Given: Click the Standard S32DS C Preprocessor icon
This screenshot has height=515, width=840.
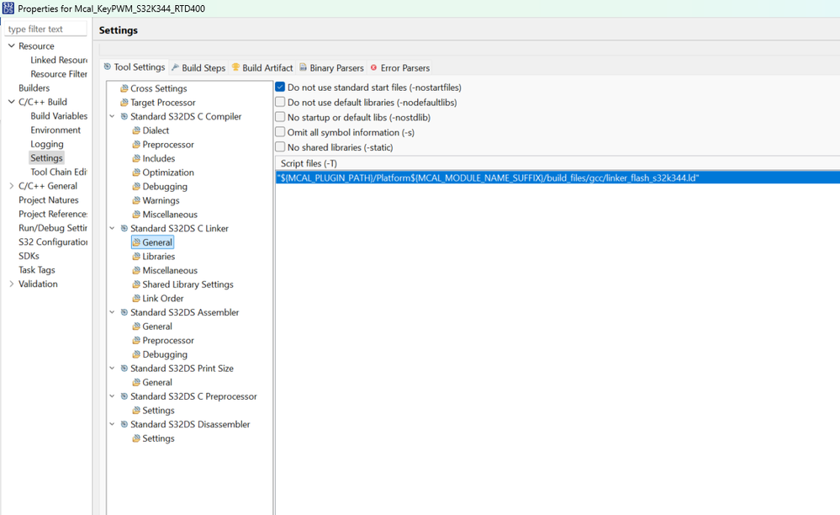Looking at the screenshot, I should 124,396.
